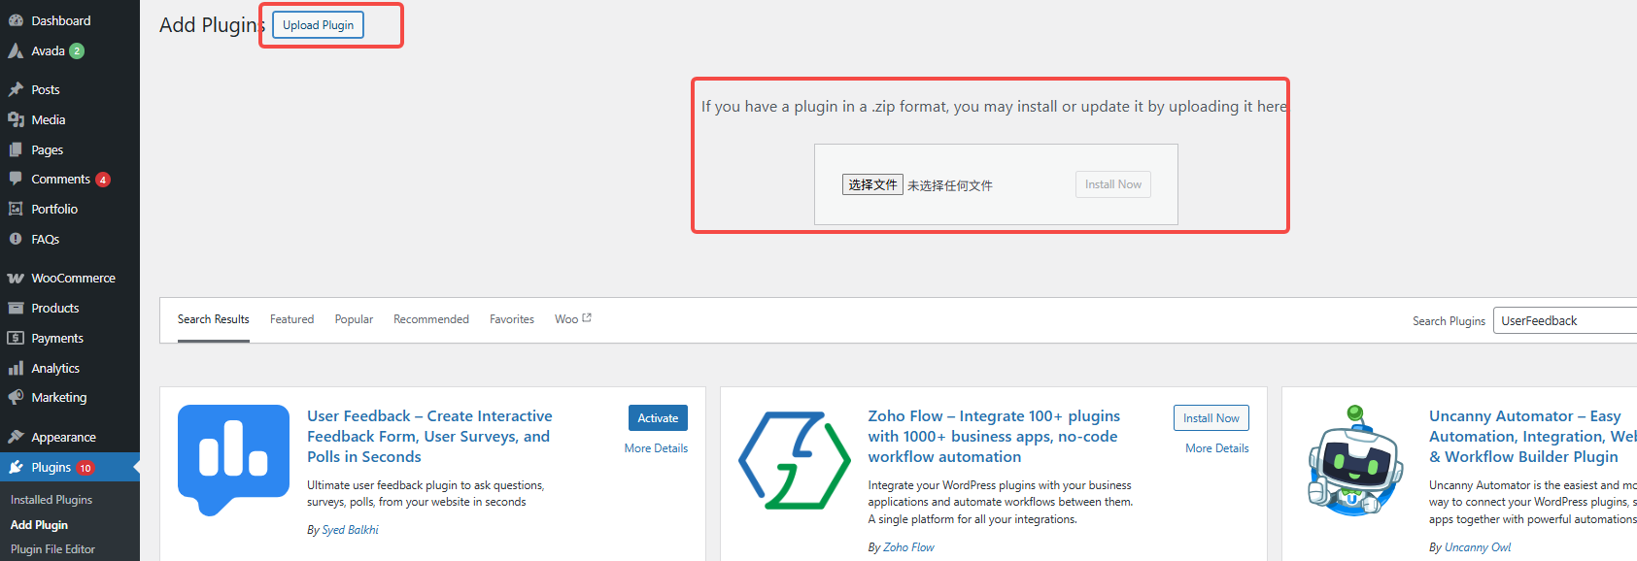Activate the User Feedback plugin
The image size is (1637, 561).
point(658,418)
